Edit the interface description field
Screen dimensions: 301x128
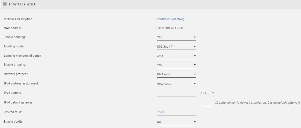tap(171, 19)
